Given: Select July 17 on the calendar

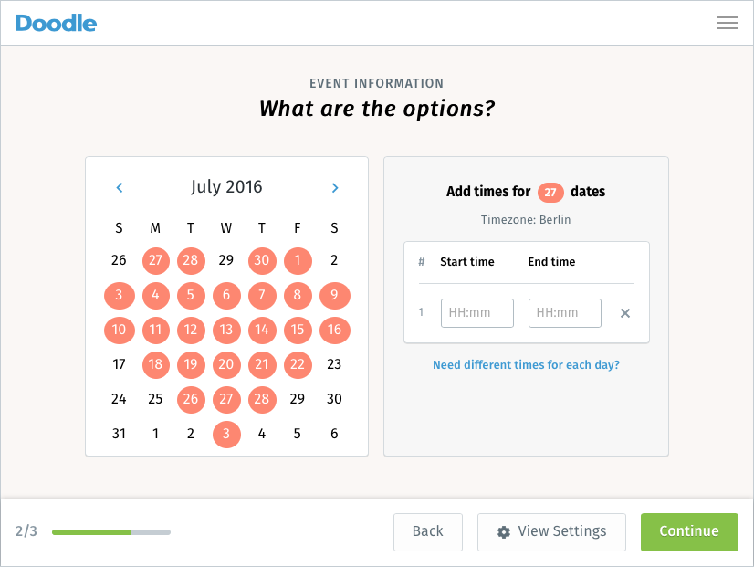Looking at the screenshot, I should point(120,364).
